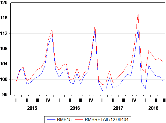Click the 112 y-axis label

click(x=4, y=33)
